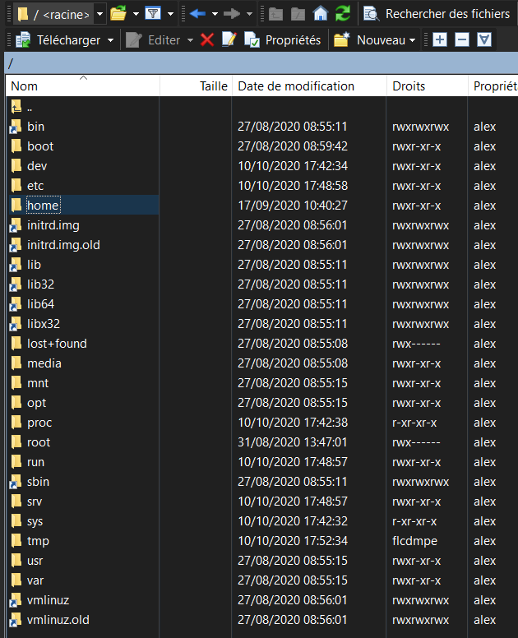Screen dimensions: 518x638
Task: Click the rename file pencil icon
Action: click(x=229, y=39)
